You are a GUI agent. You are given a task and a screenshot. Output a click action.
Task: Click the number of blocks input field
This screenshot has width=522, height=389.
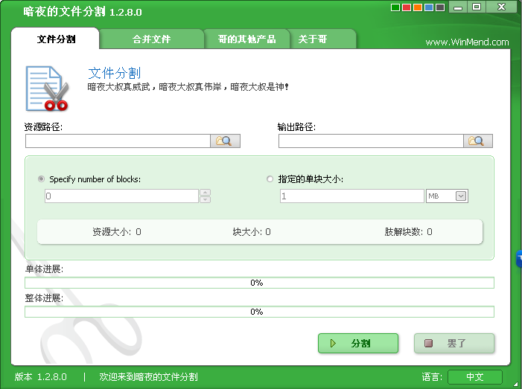[121, 196]
